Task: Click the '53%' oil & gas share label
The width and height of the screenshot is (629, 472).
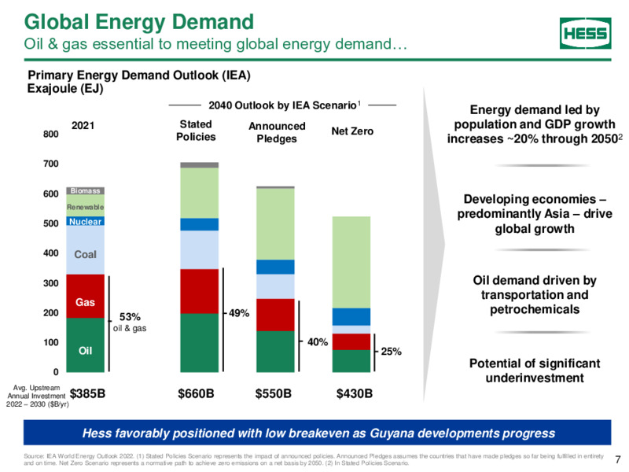Action: [130, 317]
